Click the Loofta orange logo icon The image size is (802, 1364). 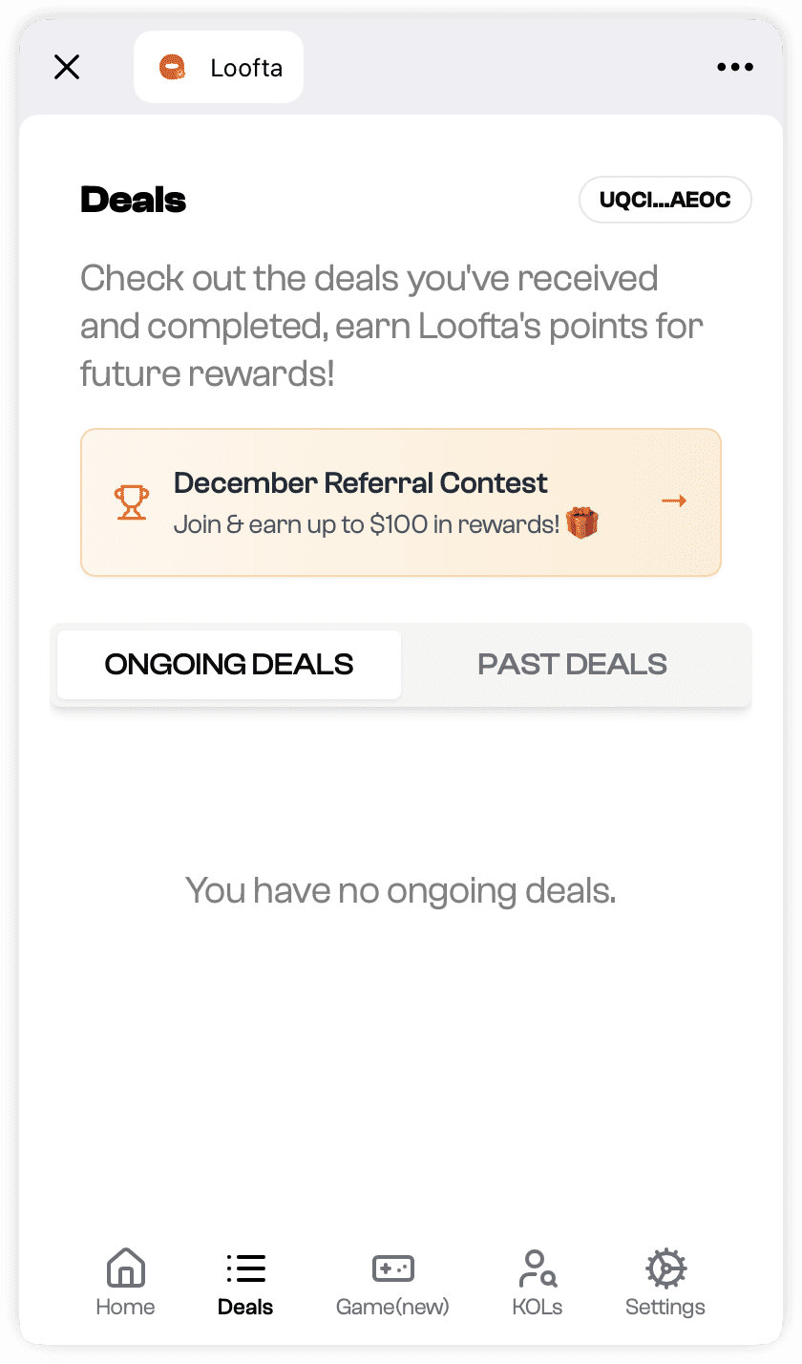(x=173, y=67)
